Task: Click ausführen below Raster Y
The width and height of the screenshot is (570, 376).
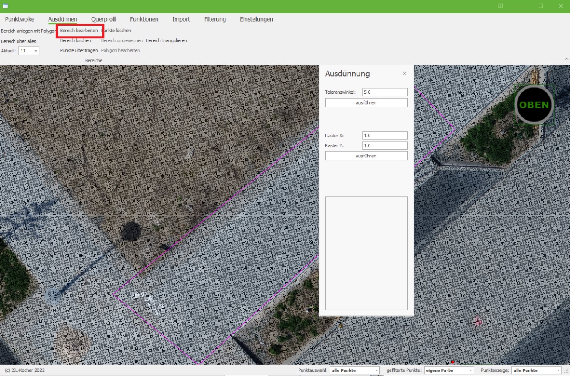Action: click(x=366, y=156)
